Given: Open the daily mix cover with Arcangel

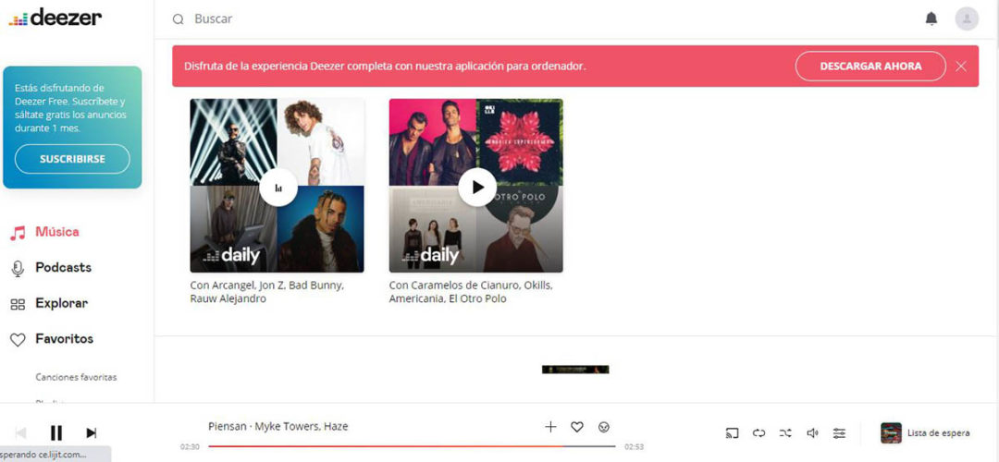Looking at the screenshot, I should [277, 185].
